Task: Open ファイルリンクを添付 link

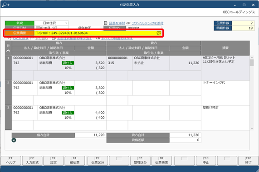Action: 147,23
